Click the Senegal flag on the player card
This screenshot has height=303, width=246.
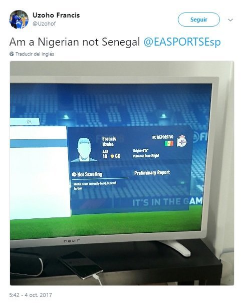169,143
